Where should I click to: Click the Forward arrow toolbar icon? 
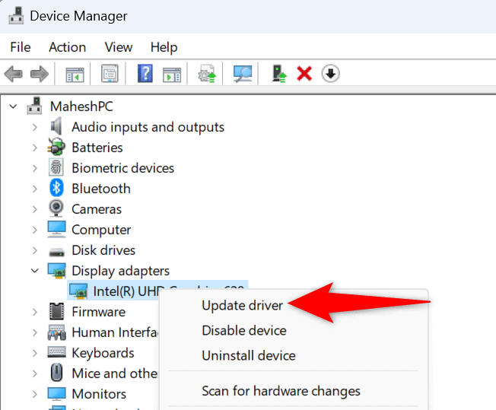[40, 74]
